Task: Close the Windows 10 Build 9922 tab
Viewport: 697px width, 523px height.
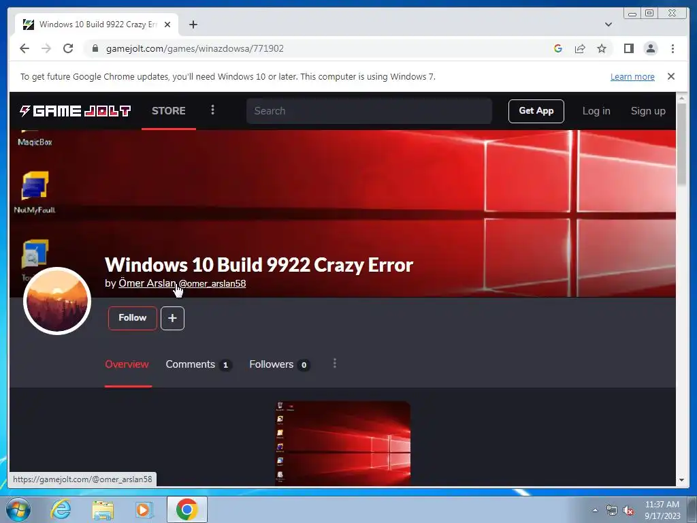Action: (x=167, y=25)
